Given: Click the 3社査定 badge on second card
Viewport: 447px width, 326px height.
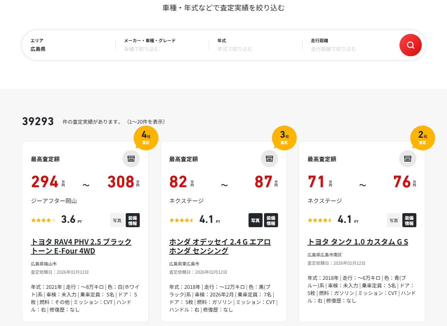Looking at the screenshot, I should pyautogui.click(x=284, y=137).
